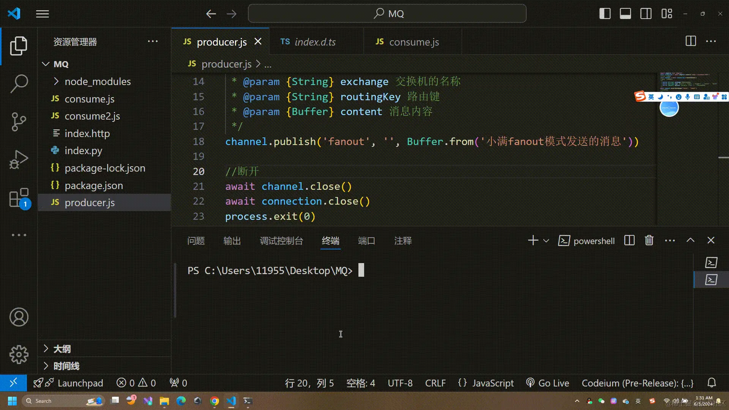Viewport: 729px width, 410px height.
Task: Expand the 时间线 timeline section
Action: coord(104,366)
